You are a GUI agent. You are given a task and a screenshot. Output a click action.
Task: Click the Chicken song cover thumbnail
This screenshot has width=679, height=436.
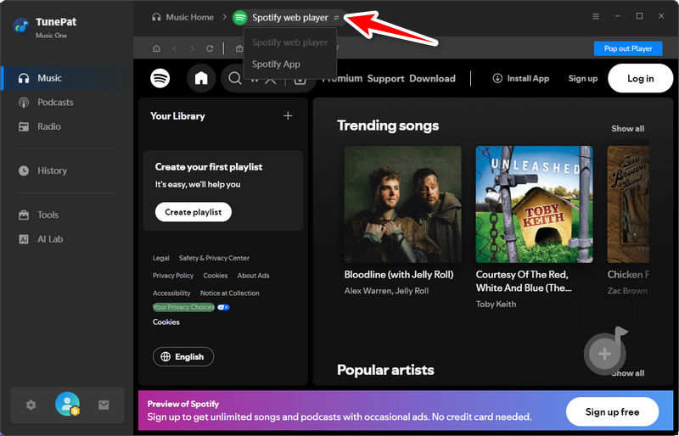coord(628,204)
